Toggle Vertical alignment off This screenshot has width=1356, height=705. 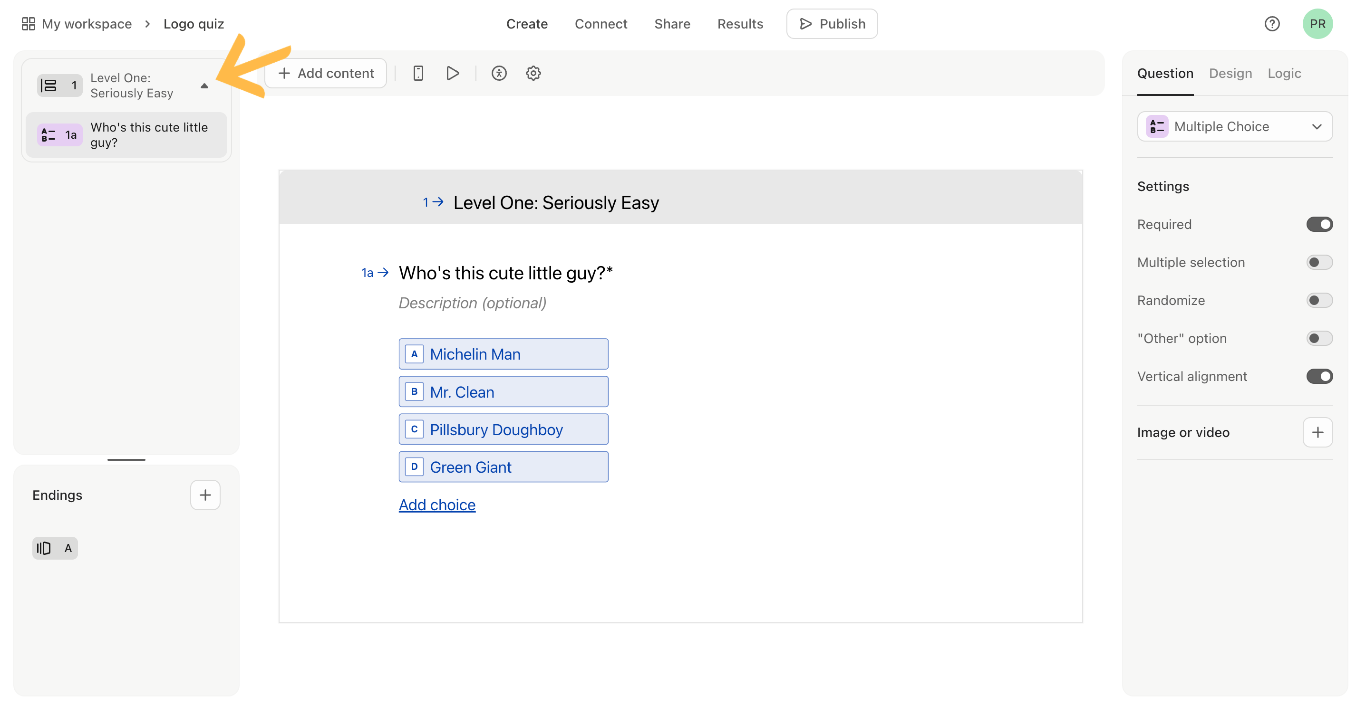(x=1319, y=376)
